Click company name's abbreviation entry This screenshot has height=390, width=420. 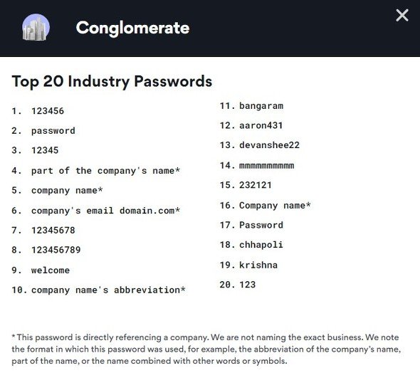coord(108,290)
